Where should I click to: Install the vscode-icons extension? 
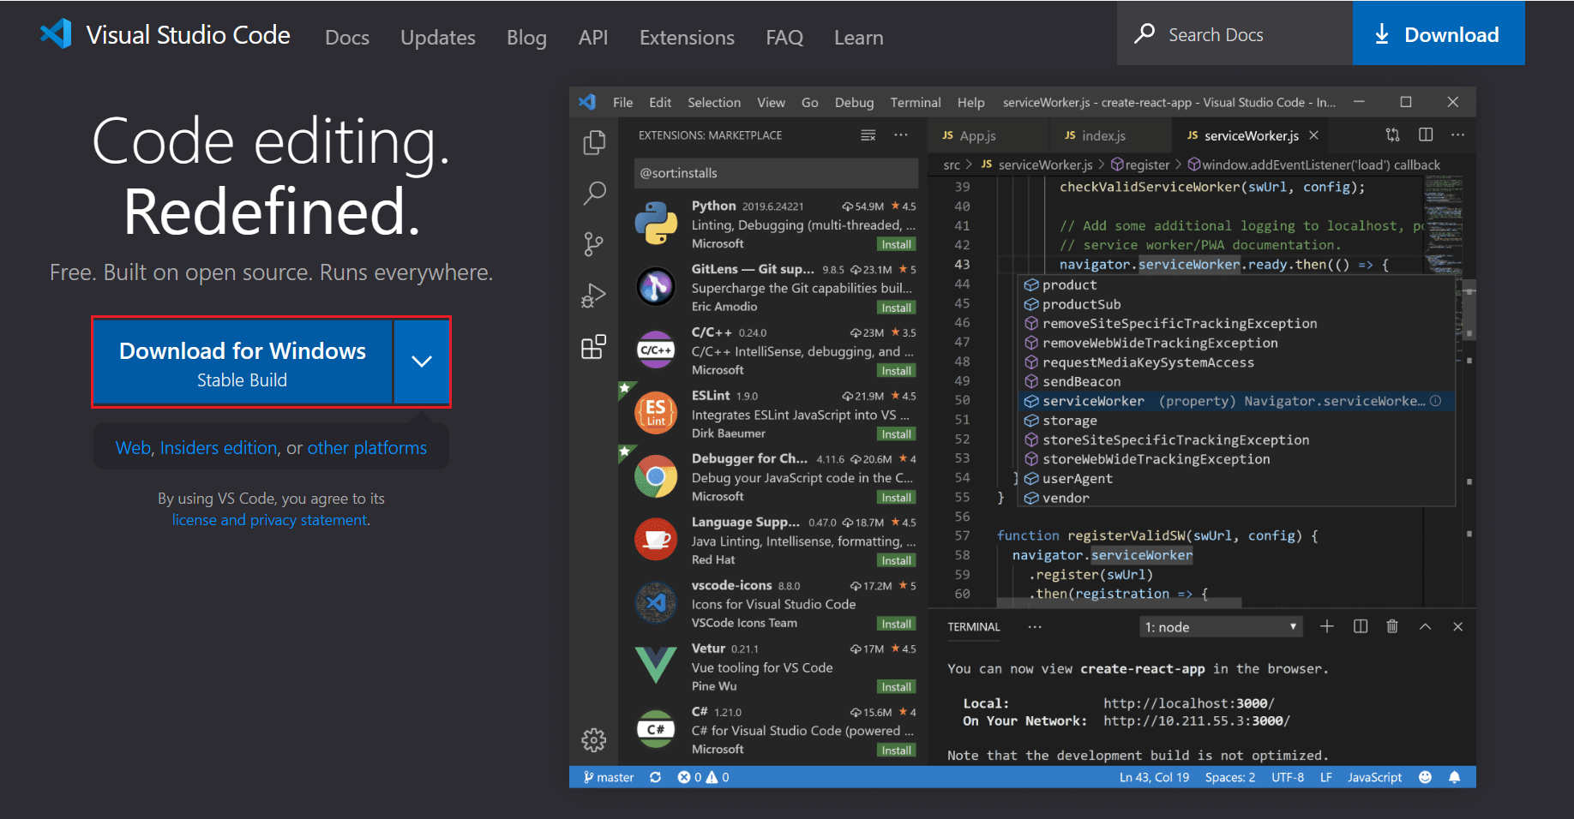click(x=897, y=624)
